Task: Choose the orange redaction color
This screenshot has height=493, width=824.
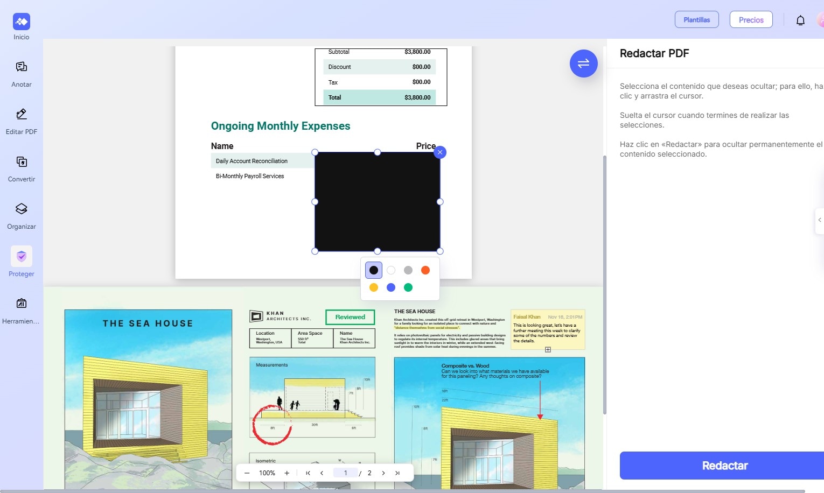Action: [425, 270]
